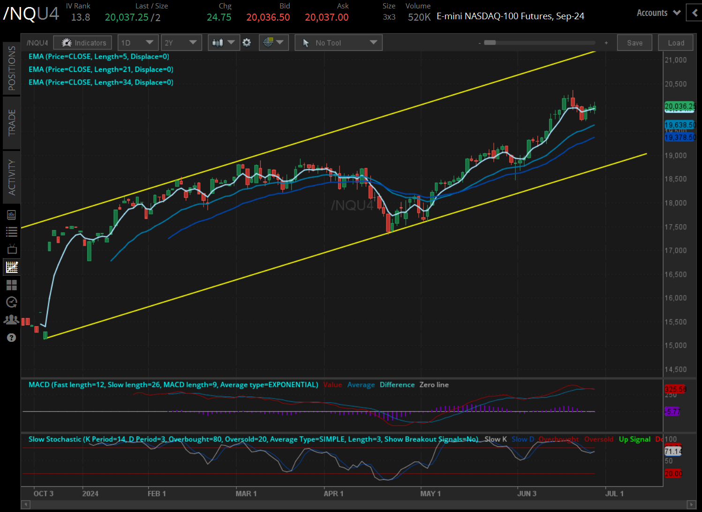Click the MACD Value legend label
The height and width of the screenshot is (512, 702).
(332, 384)
